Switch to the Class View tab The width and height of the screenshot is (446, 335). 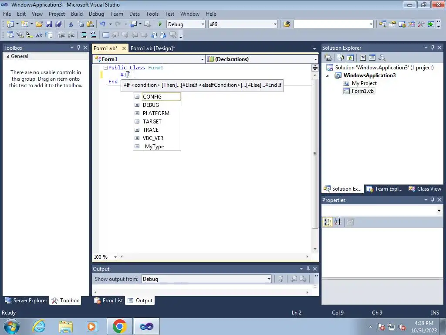coord(425,188)
